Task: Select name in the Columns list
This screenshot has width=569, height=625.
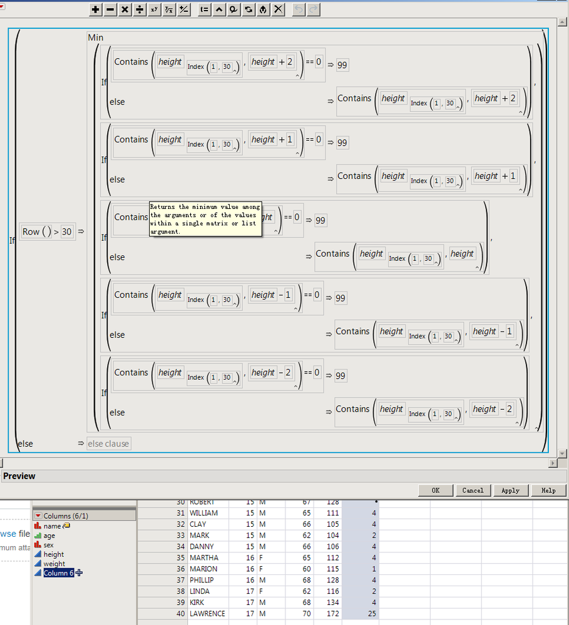Action: (52, 526)
